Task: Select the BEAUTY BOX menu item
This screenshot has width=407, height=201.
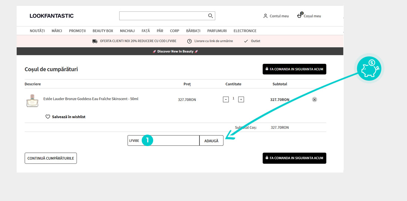Action: click(x=103, y=31)
